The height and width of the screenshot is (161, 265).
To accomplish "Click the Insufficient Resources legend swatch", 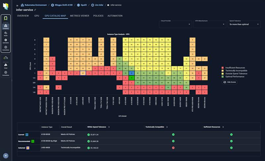I will pos(223,68).
